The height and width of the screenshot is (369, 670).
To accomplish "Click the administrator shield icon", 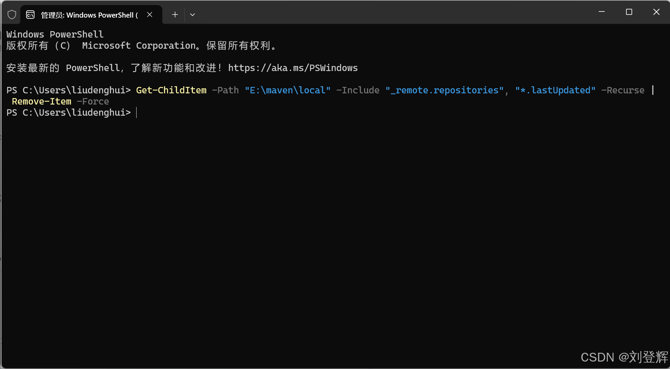I will 12,15.
